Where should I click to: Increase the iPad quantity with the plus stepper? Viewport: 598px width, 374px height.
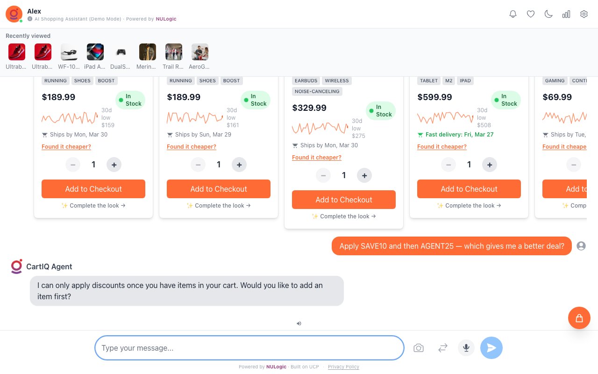click(490, 165)
